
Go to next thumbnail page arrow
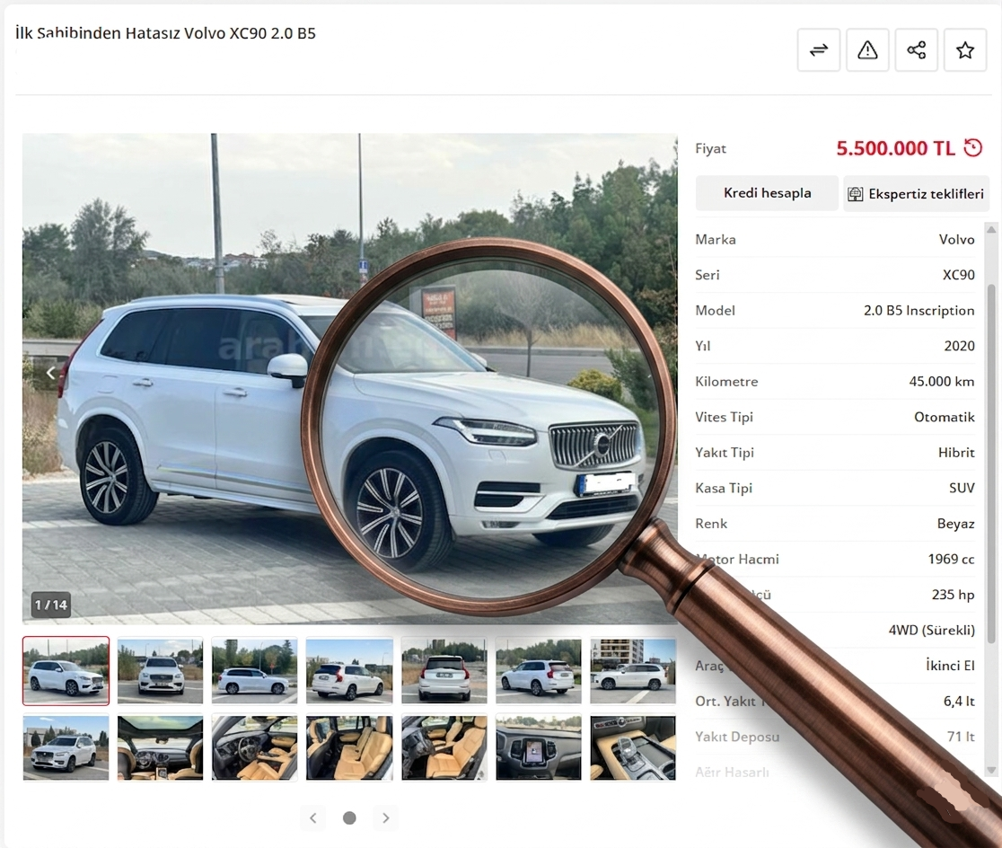385,818
